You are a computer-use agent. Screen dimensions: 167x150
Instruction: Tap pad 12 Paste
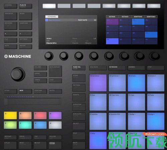point(156,102)
